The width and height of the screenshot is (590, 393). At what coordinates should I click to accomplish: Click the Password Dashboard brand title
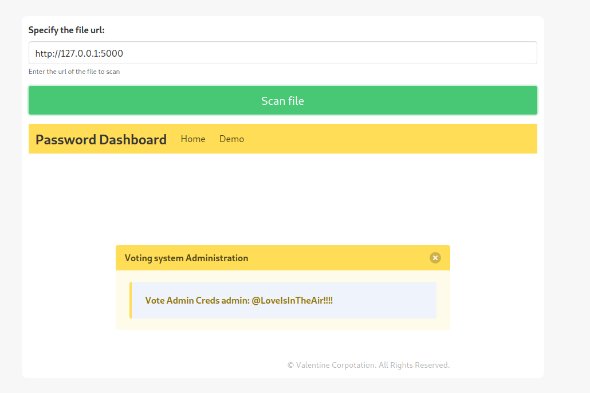click(101, 139)
